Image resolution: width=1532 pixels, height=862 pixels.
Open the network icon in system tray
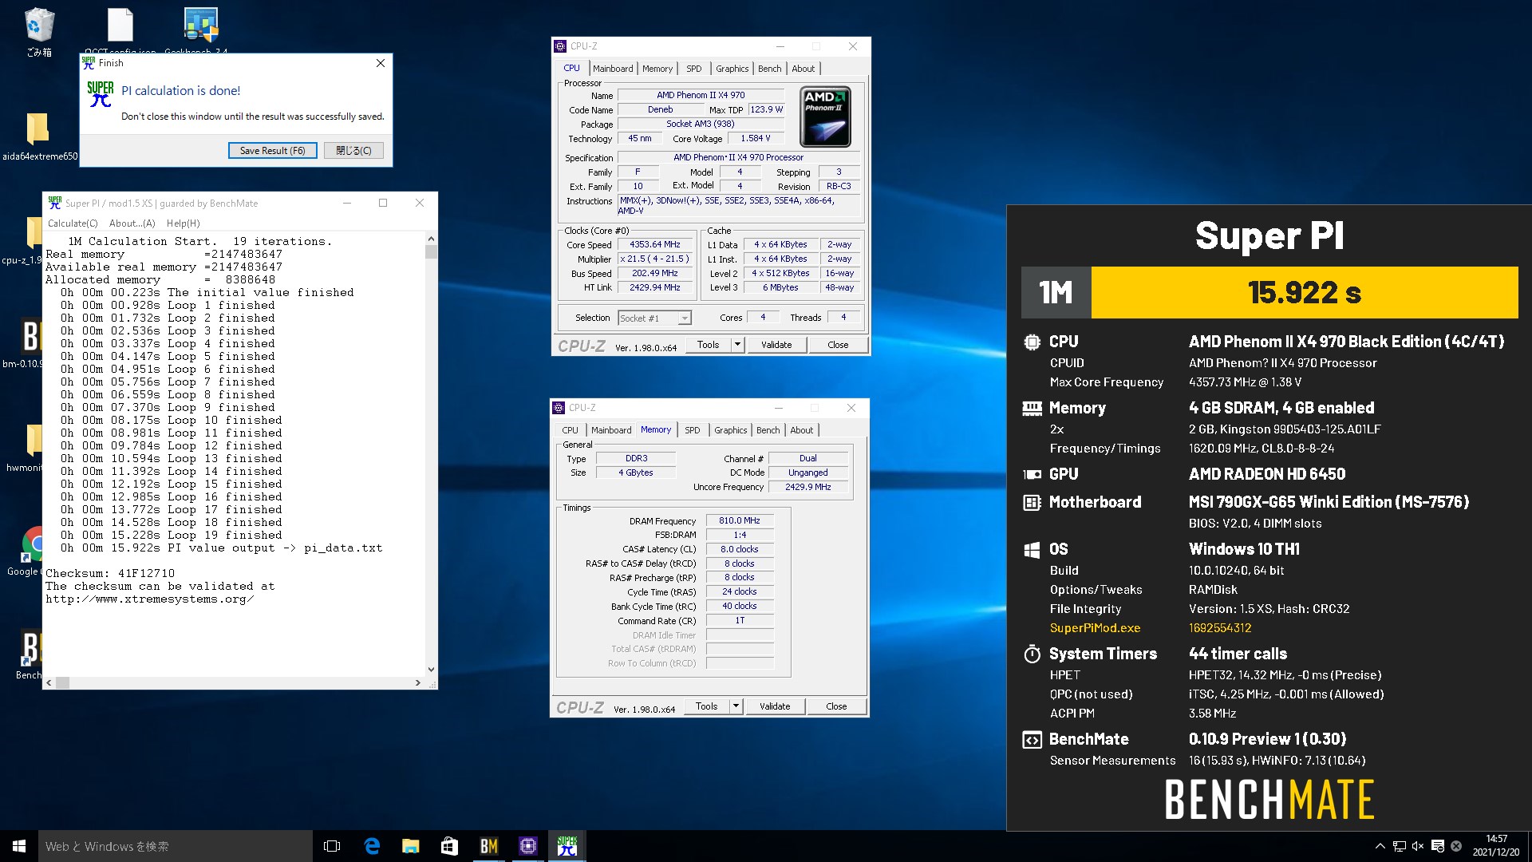pyautogui.click(x=1400, y=846)
